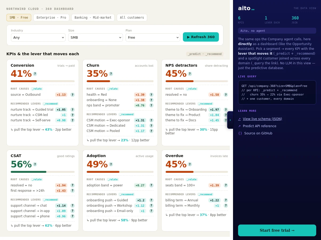Open help icon beside Churn 35%
Screen dimensions: 321x240
pyautogui.click(x=111, y=74)
